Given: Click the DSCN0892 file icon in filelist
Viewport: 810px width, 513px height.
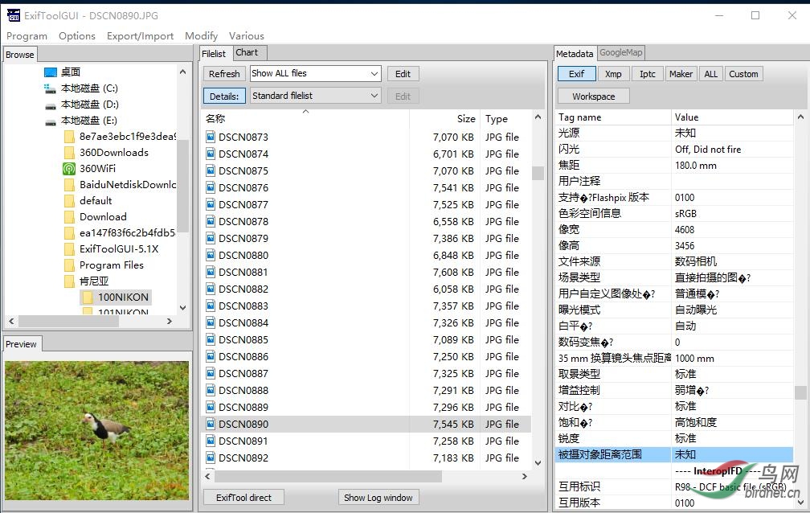Looking at the screenshot, I should [x=211, y=458].
